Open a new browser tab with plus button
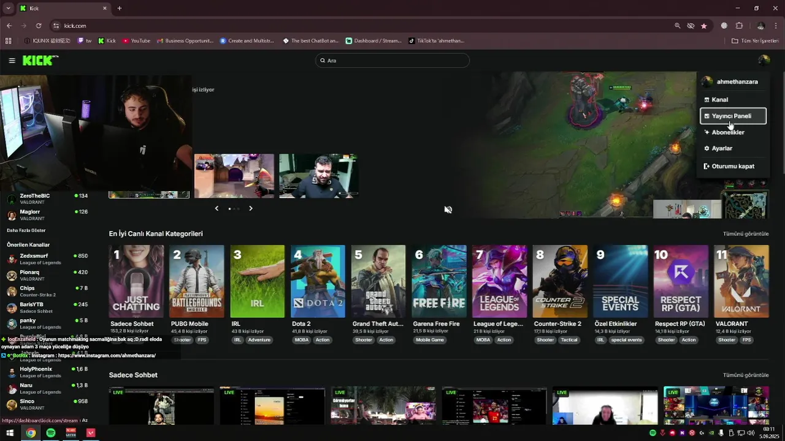 [120, 8]
